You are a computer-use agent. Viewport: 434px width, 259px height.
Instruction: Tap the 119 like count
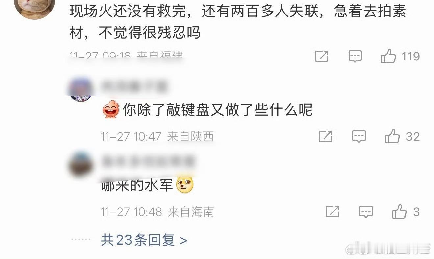click(411, 57)
